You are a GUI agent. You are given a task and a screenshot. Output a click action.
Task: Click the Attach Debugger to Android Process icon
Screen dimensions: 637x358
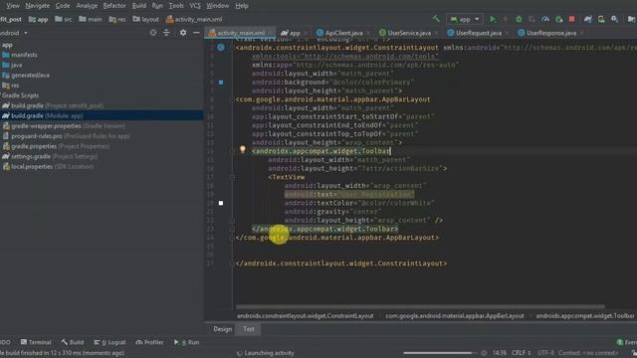[559, 19]
